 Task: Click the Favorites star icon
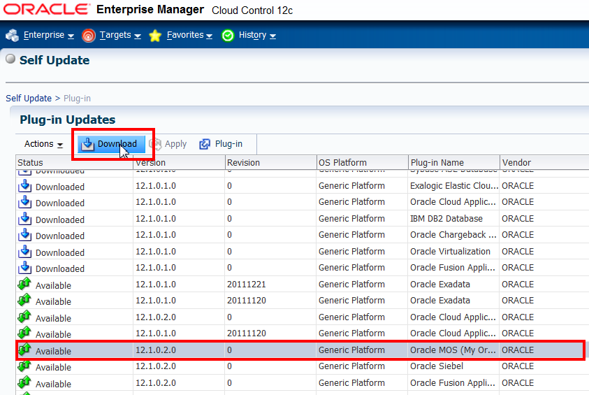(x=155, y=36)
